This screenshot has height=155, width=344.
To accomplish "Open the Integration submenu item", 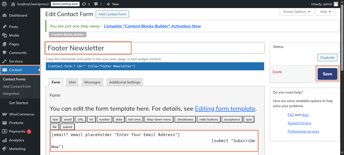I will click(x=11, y=94).
